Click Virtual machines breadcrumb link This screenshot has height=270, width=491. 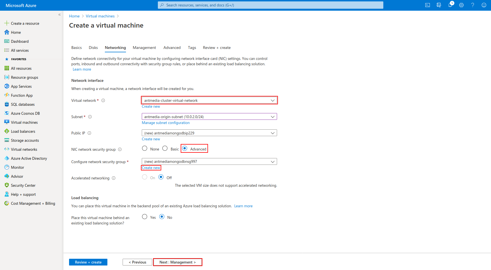point(100,16)
